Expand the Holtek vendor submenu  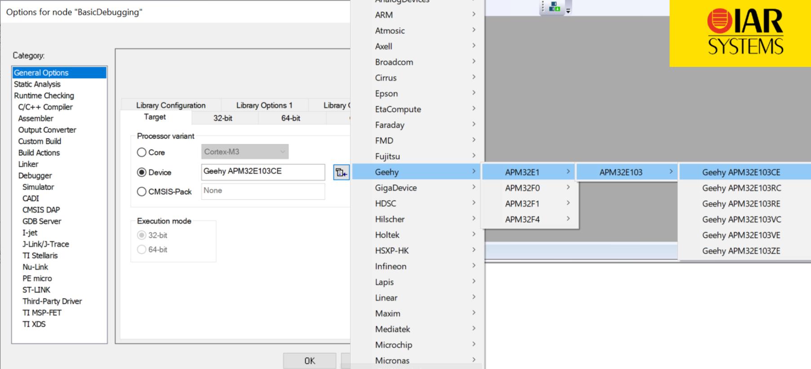[417, 235]
